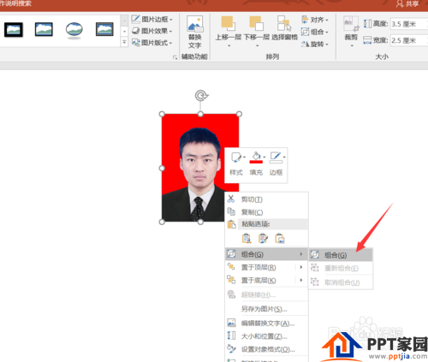Choose 编辑替换文字(A) menu entry

pyautogui.click(x=266, y=323)
